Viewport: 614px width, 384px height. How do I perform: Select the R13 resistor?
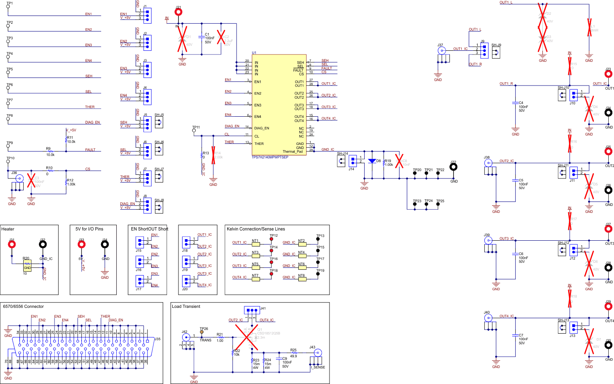201,155
